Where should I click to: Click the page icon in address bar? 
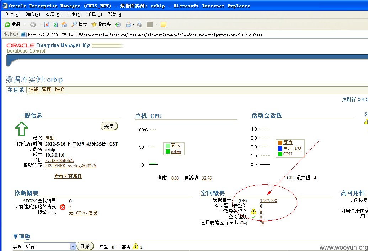tap(23, 35)
